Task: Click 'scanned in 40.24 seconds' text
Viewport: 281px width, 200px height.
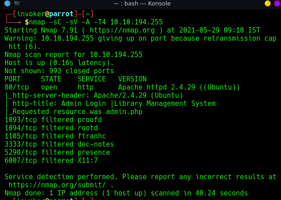Action: click(199, 193)
